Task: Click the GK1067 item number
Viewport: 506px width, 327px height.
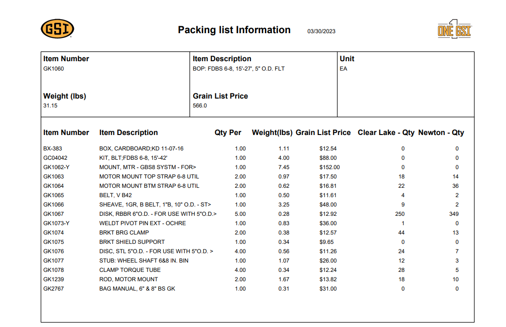Action: (54, 214)
